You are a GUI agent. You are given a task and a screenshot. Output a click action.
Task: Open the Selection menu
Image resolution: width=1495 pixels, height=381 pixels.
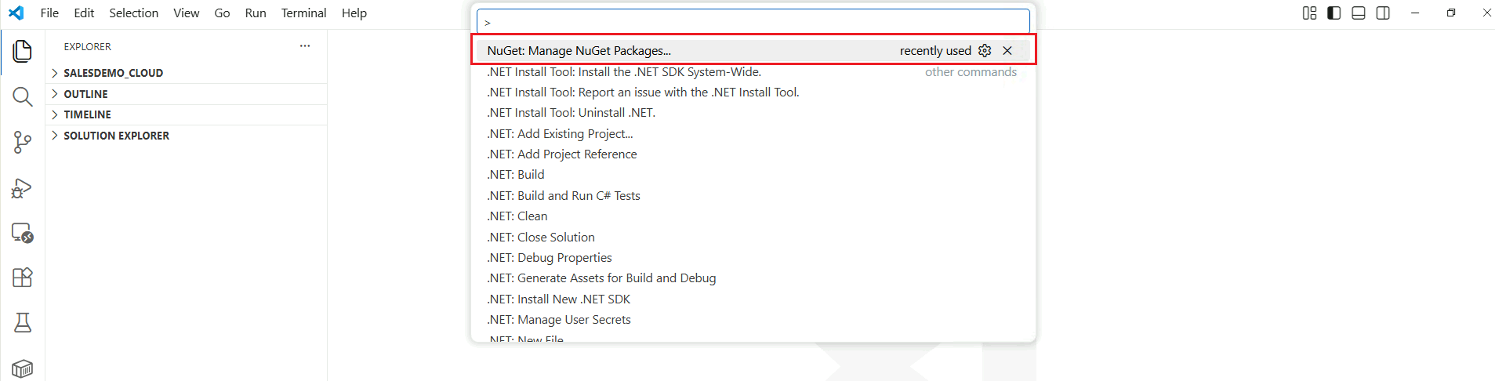pyautogui.click(x=133, y=13)
